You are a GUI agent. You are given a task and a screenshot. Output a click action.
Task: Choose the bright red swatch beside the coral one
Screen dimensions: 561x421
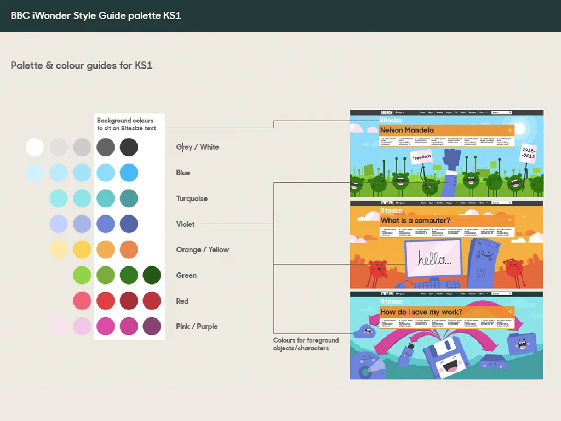click(x=106, y=301)
